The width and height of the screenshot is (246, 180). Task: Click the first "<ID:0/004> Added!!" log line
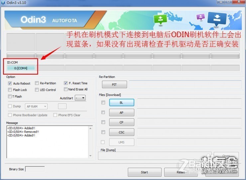[x=21, y=128]
